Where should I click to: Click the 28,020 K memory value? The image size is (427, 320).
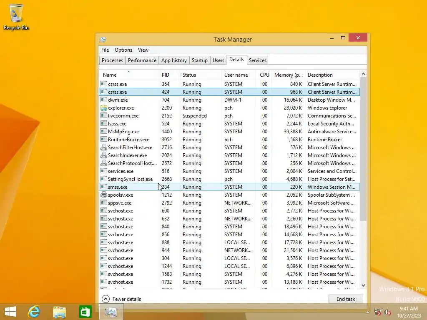pos(293,108)
